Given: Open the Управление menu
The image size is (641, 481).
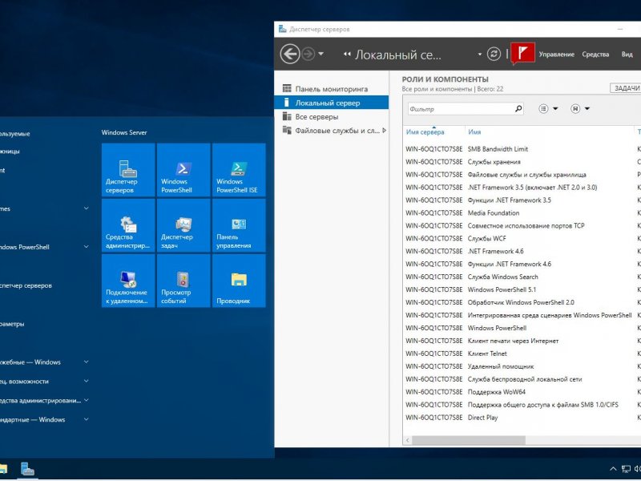Looking at the screenshot, I should click(x=556, y=54).
